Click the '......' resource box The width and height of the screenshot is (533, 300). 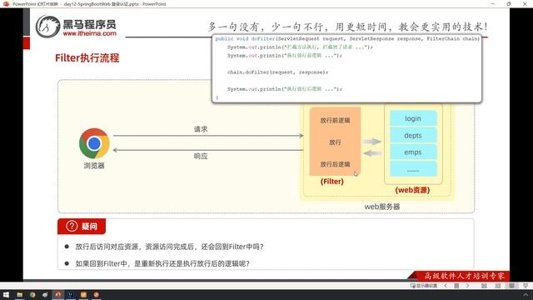coord(413,169)
